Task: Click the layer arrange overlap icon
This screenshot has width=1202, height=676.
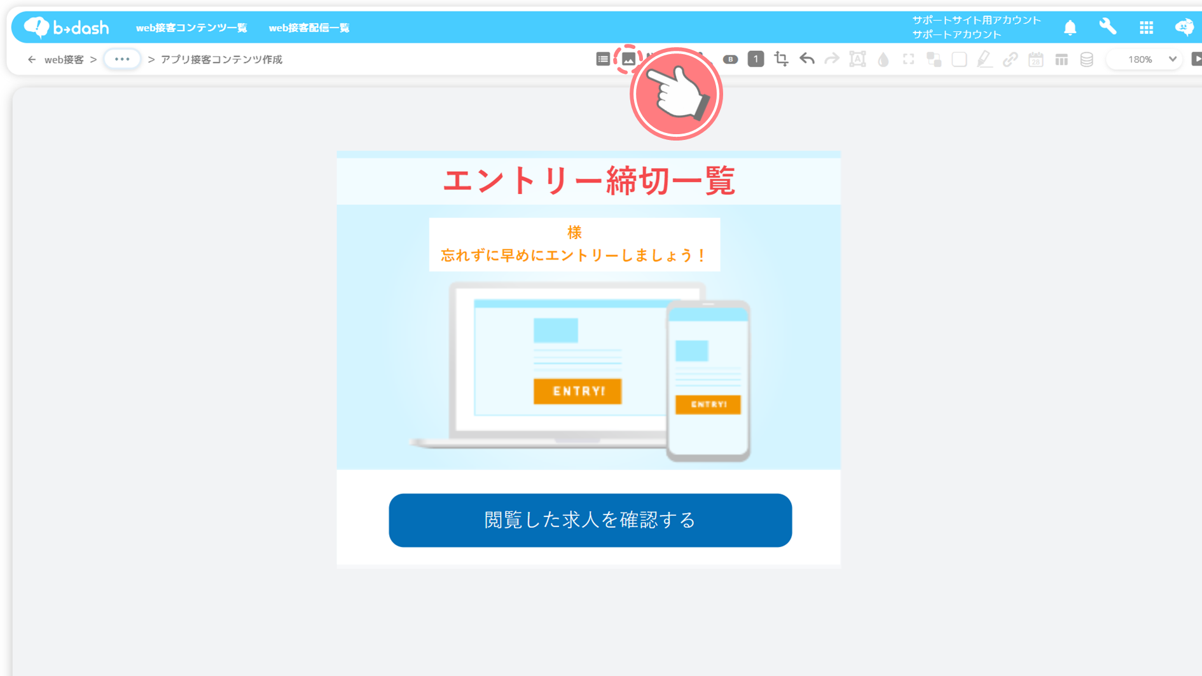Action: (934, 59)
